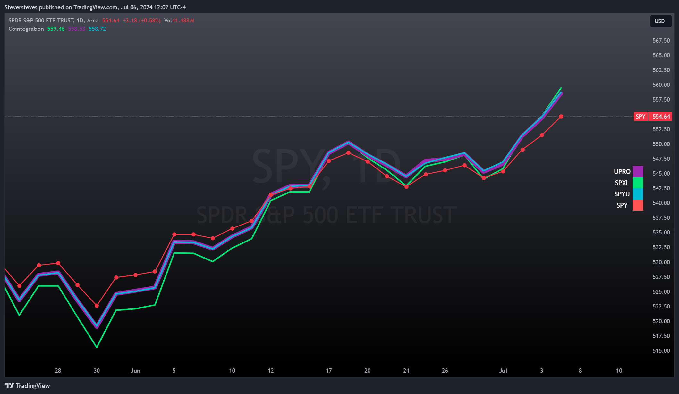Click the Steversteves published header text
679x394 pixels.
[x=95, y=7]
